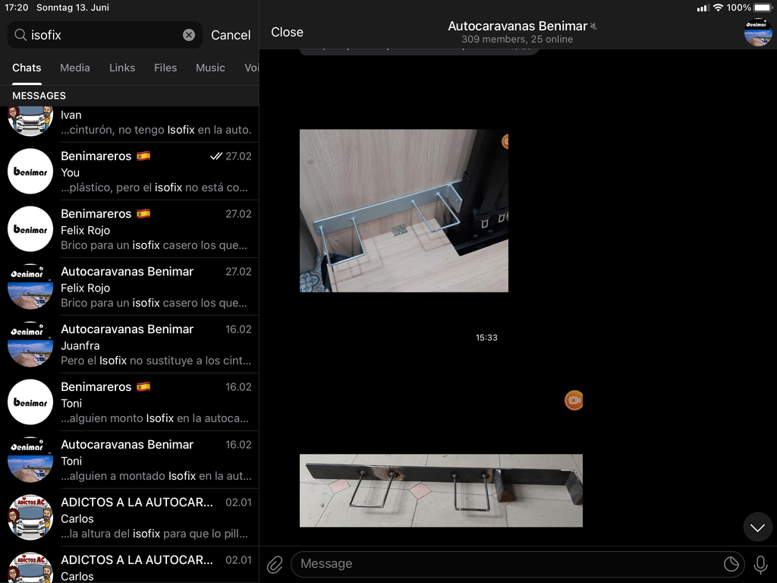Check Wi-Fi status icon
777x583 pixels.
click(x=718, y=8)
